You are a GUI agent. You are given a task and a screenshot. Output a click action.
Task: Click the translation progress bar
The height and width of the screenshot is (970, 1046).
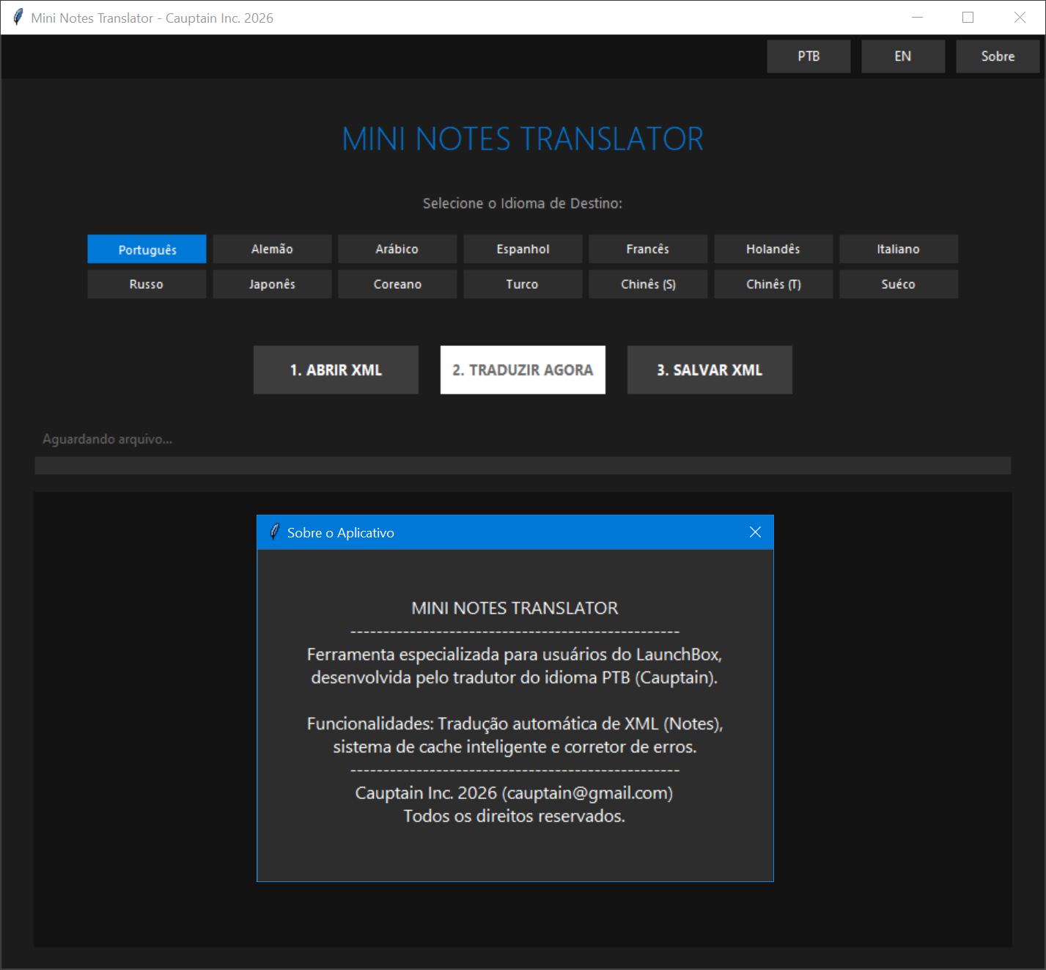click(523, 466)
